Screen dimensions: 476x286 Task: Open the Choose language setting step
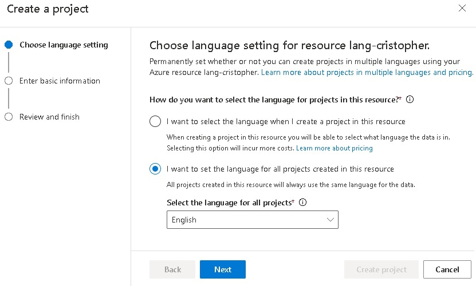[x=64, y=45]
